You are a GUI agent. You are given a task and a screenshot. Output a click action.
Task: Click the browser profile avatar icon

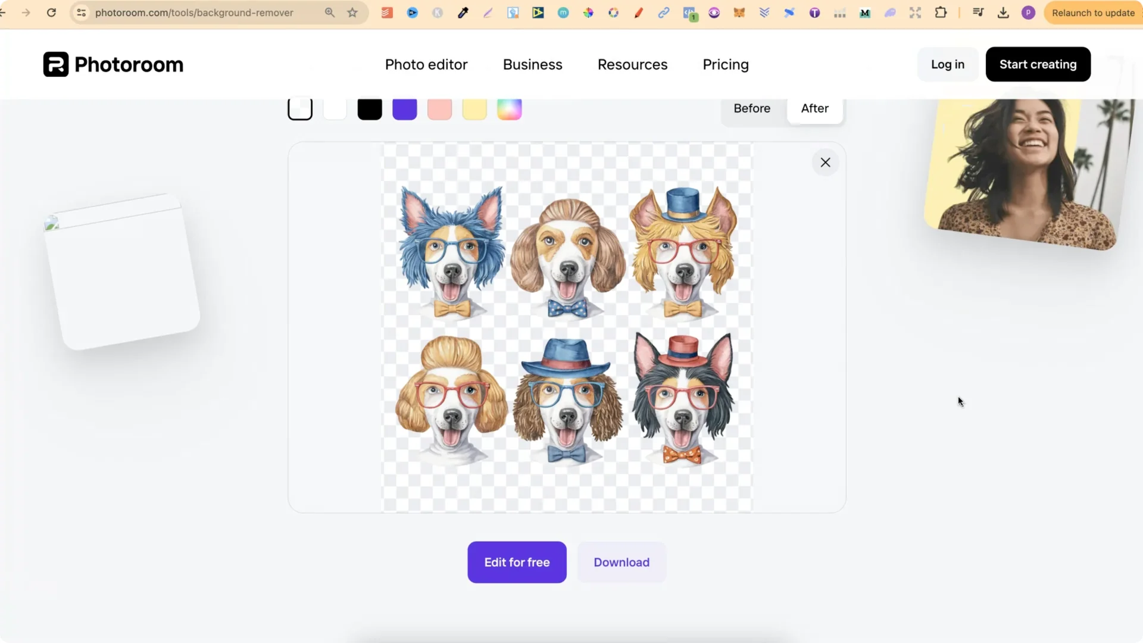click(1029, 13)
